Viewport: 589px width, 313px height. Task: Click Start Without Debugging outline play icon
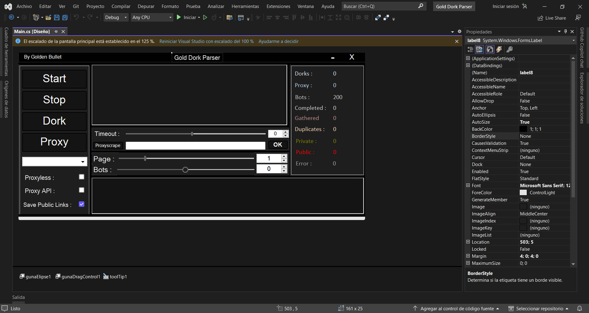[x=205, y=17]
